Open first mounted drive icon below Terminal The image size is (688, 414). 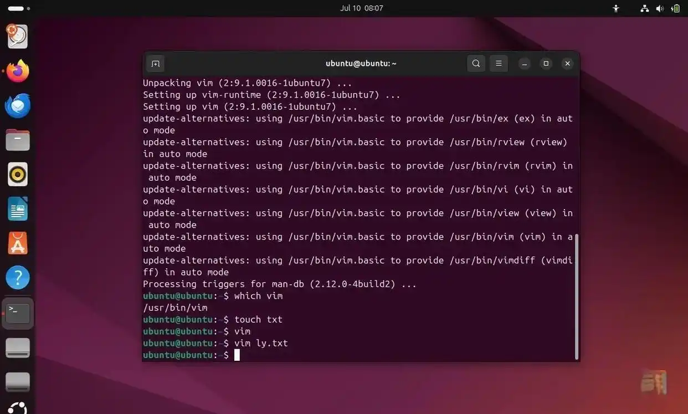(x=18, y=347)
